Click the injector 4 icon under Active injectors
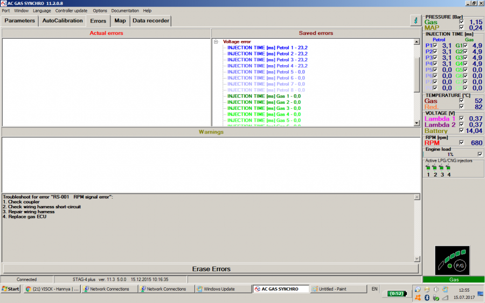The image size is (485, 303). tap(448, 167)
